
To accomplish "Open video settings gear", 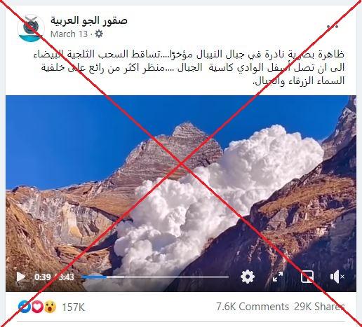I will [248, 277].
